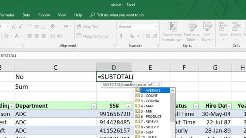Screen dimensions: 246x138
Task: Select column E header
Action: 150,67
